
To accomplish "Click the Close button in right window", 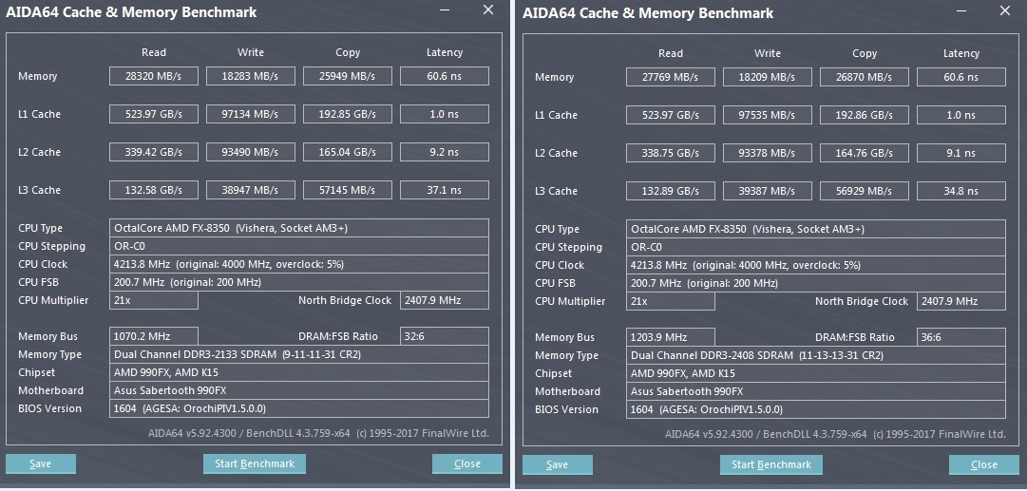I will (983, 464).
